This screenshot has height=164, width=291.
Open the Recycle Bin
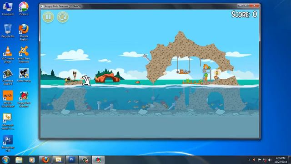click(x=8, y=31)
